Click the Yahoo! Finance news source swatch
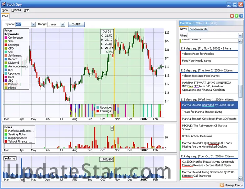Viewport: 245px width, 189px height. pos(6,142)
